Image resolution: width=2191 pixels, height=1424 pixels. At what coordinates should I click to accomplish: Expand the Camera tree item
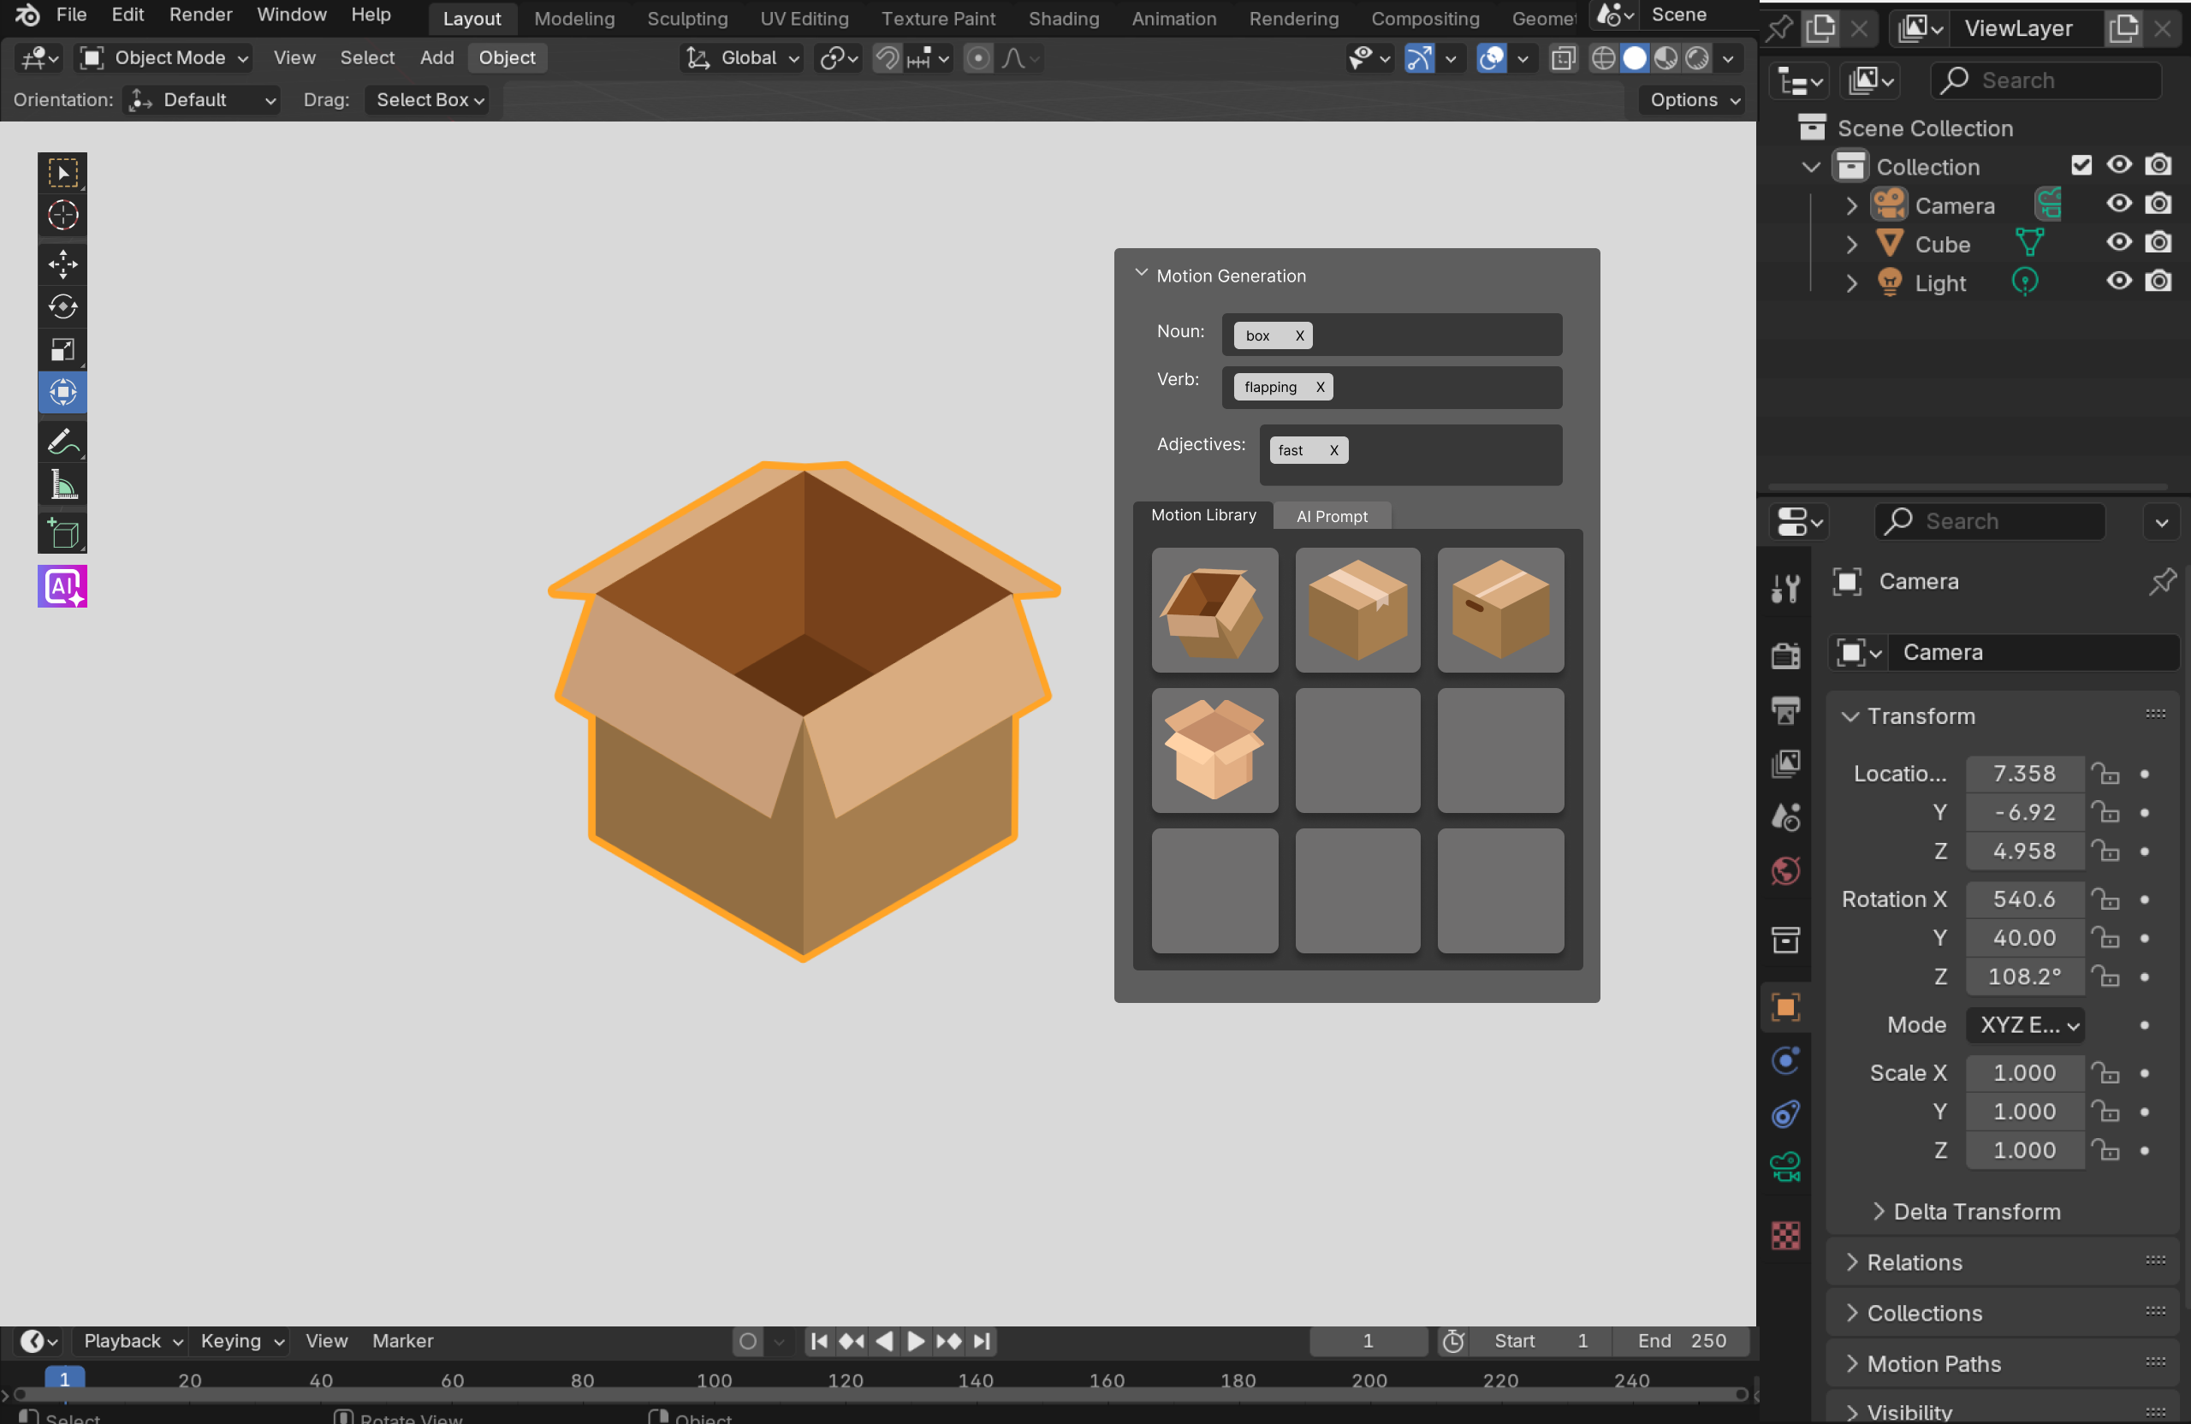1851,205
